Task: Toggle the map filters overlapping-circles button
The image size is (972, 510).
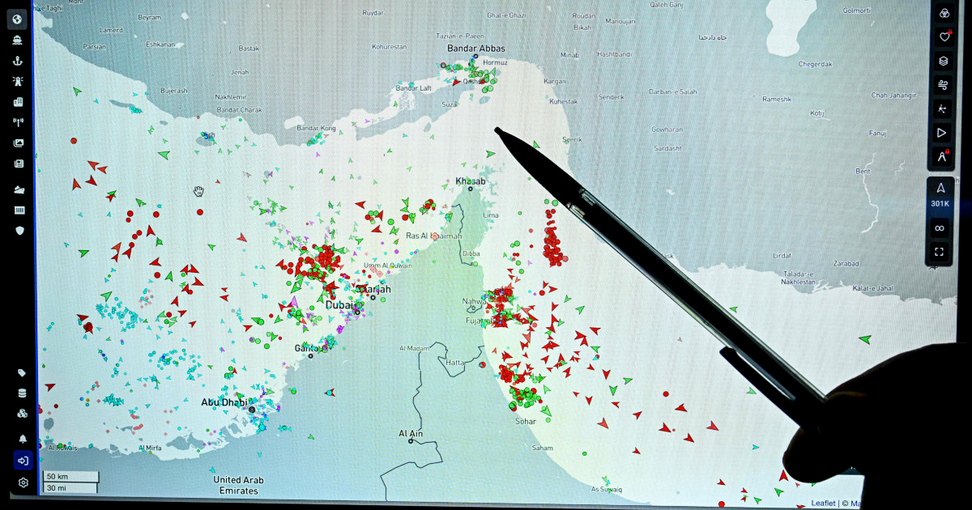Action: (x=942, y=13)
